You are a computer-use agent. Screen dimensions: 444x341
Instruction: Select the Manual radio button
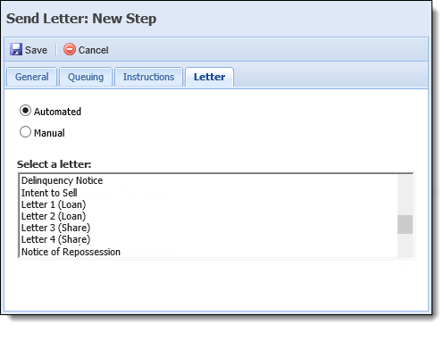pos(25,132)
